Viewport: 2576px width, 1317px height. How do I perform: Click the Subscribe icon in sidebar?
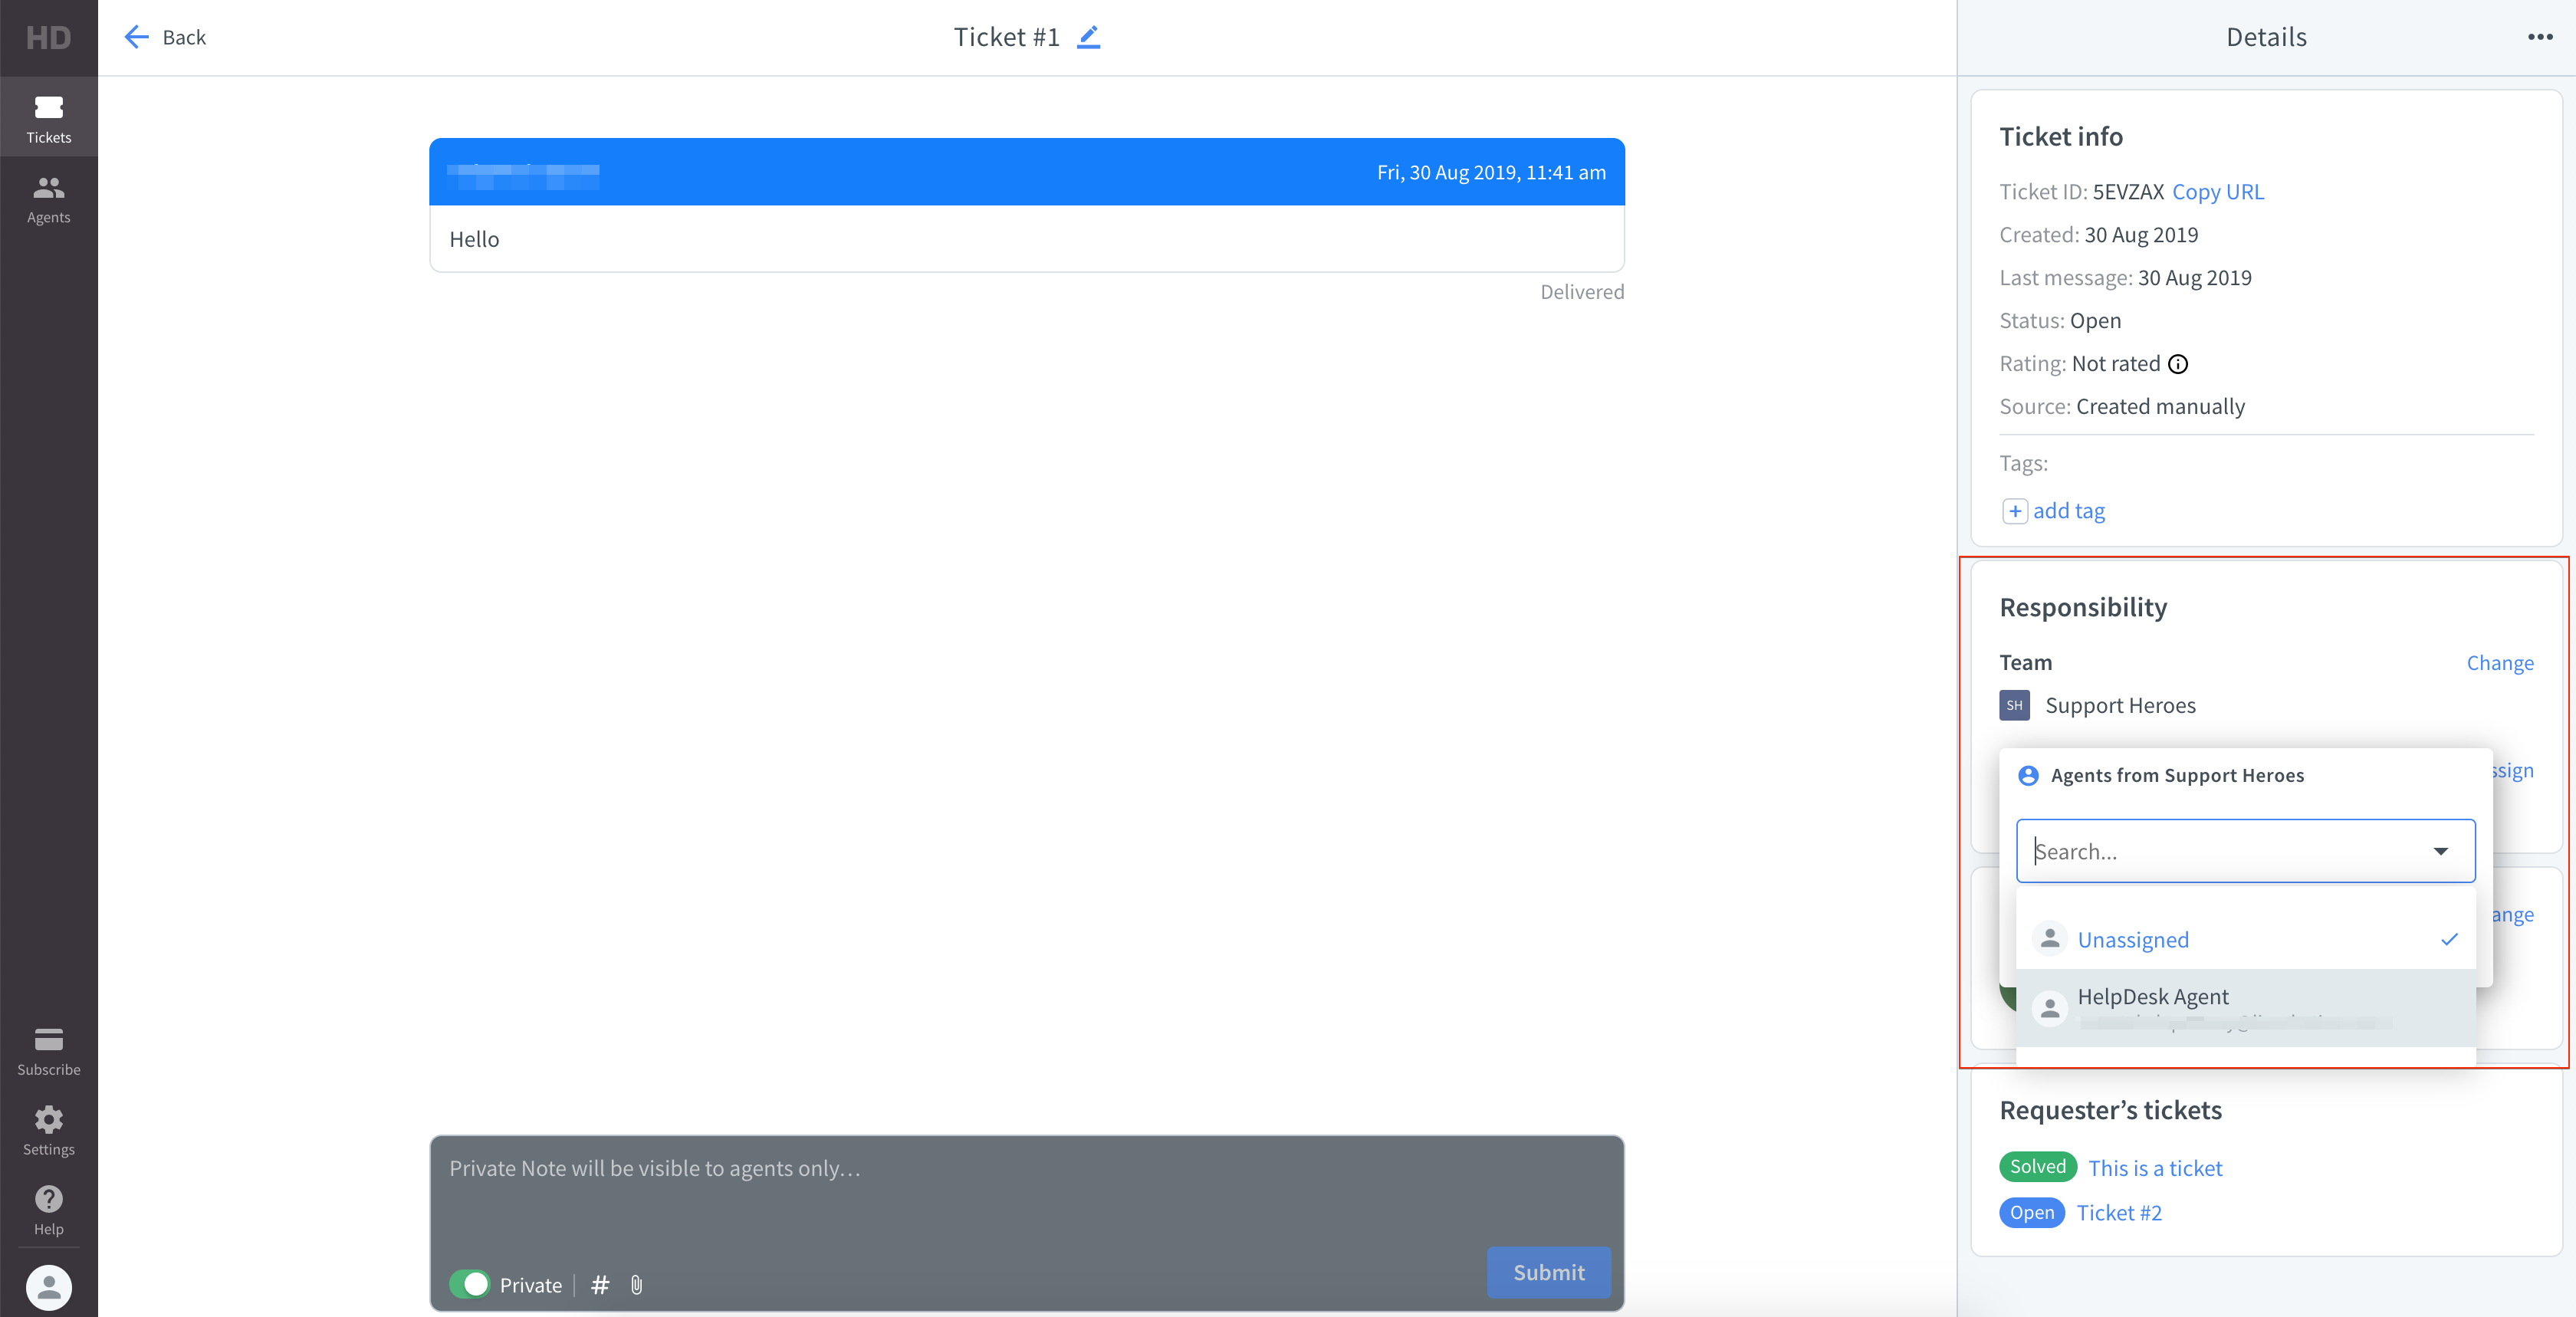point(49,1038)
